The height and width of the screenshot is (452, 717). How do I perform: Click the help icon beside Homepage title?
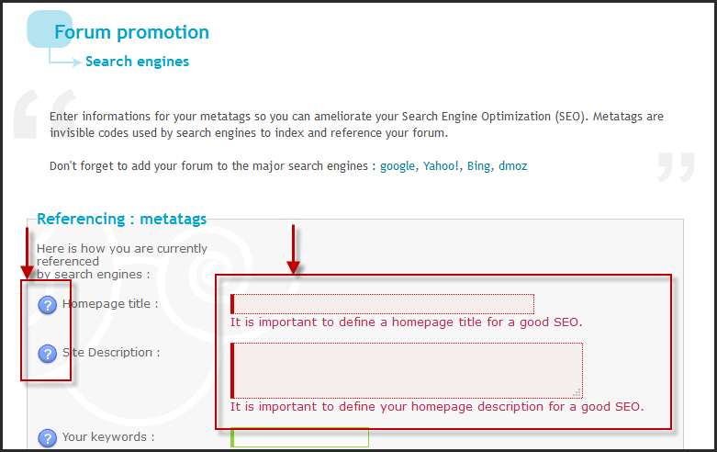pyautogui.click(x=47, y=305)
